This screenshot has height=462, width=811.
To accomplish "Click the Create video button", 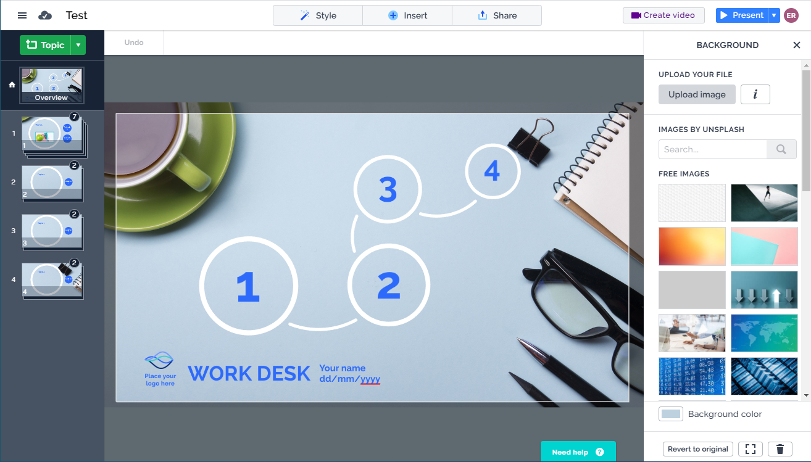I will (x=663, y=15).
